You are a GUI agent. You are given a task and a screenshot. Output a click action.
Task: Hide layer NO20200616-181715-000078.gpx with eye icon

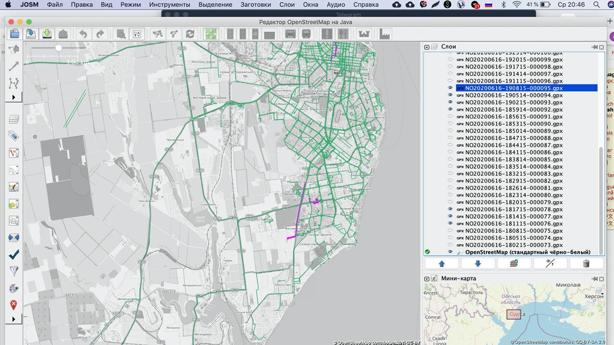pos(450,209)
